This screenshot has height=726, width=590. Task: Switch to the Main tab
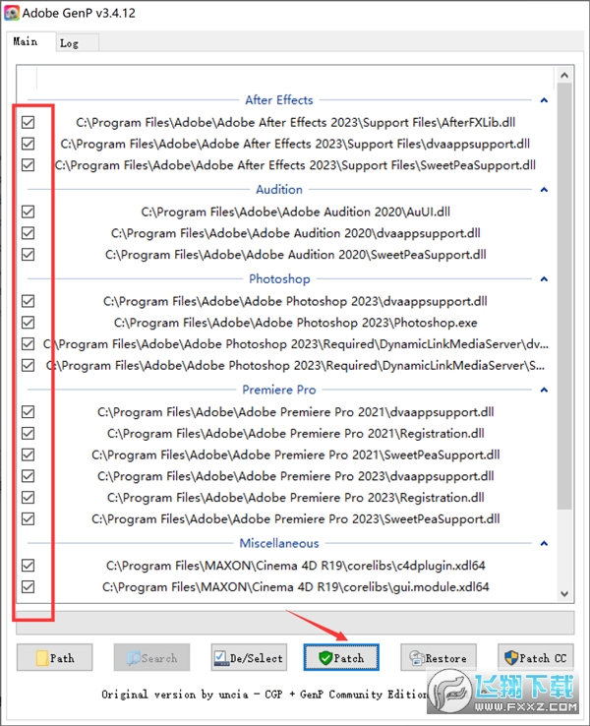31,41
